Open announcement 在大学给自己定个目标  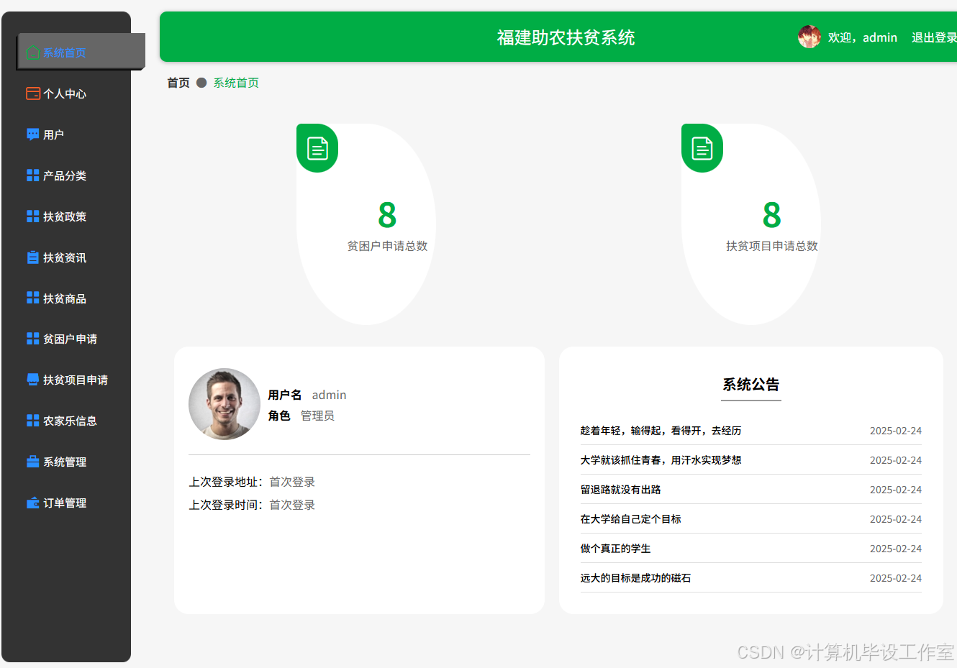point(631,519)
